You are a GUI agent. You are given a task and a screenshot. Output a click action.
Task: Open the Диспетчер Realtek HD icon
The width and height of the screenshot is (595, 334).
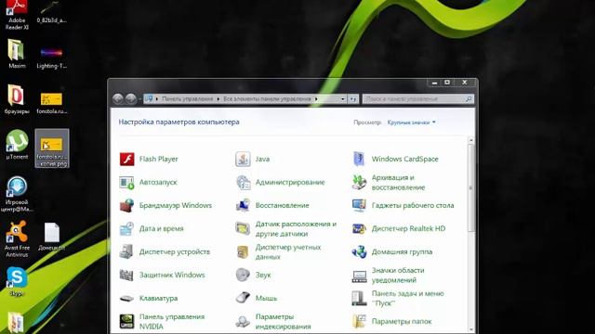tap(359, 229)
